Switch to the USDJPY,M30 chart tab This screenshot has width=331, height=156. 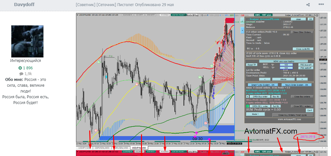pos(84,148)
